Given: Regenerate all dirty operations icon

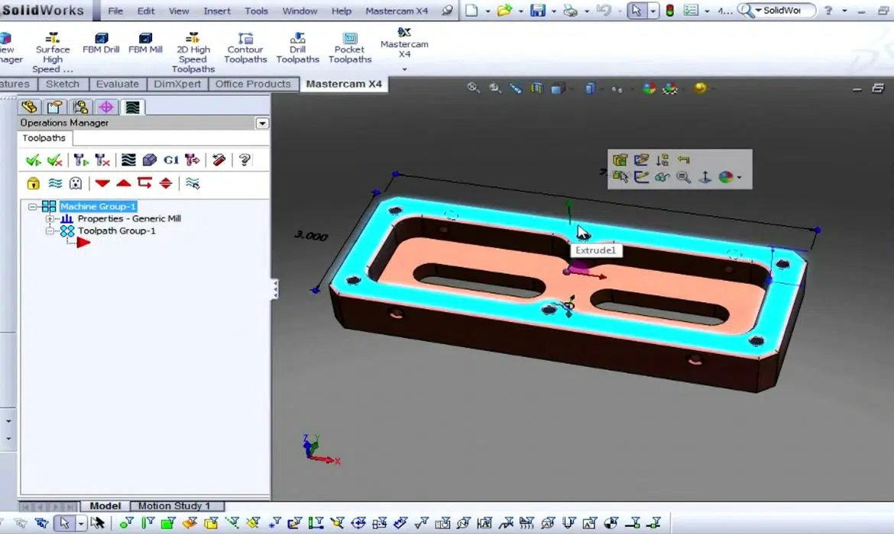Looking at the screenshot, I should click(102, 160).
